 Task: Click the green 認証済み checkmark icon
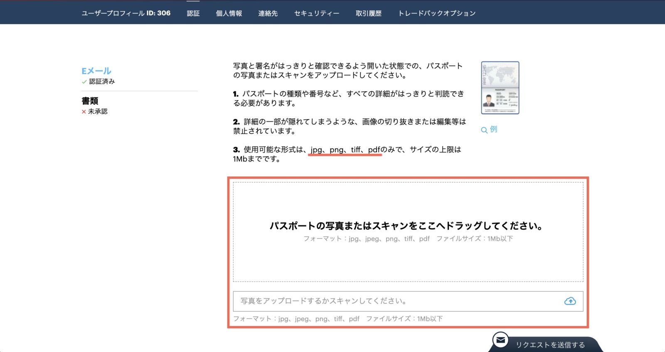click(x=84, y=82)
